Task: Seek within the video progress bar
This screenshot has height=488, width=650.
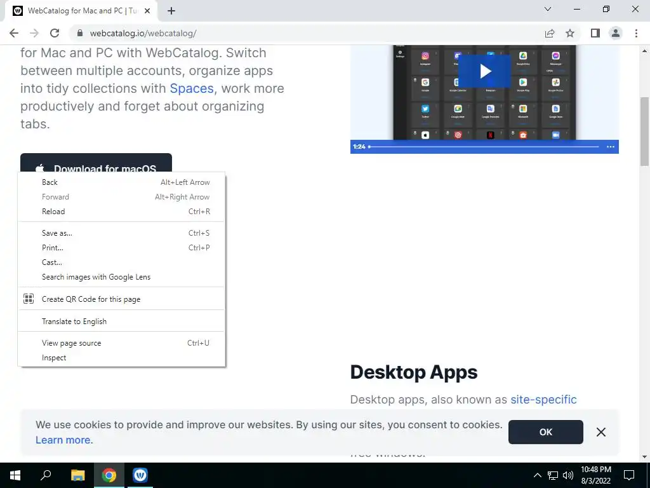Action: (x=484, y=147)
